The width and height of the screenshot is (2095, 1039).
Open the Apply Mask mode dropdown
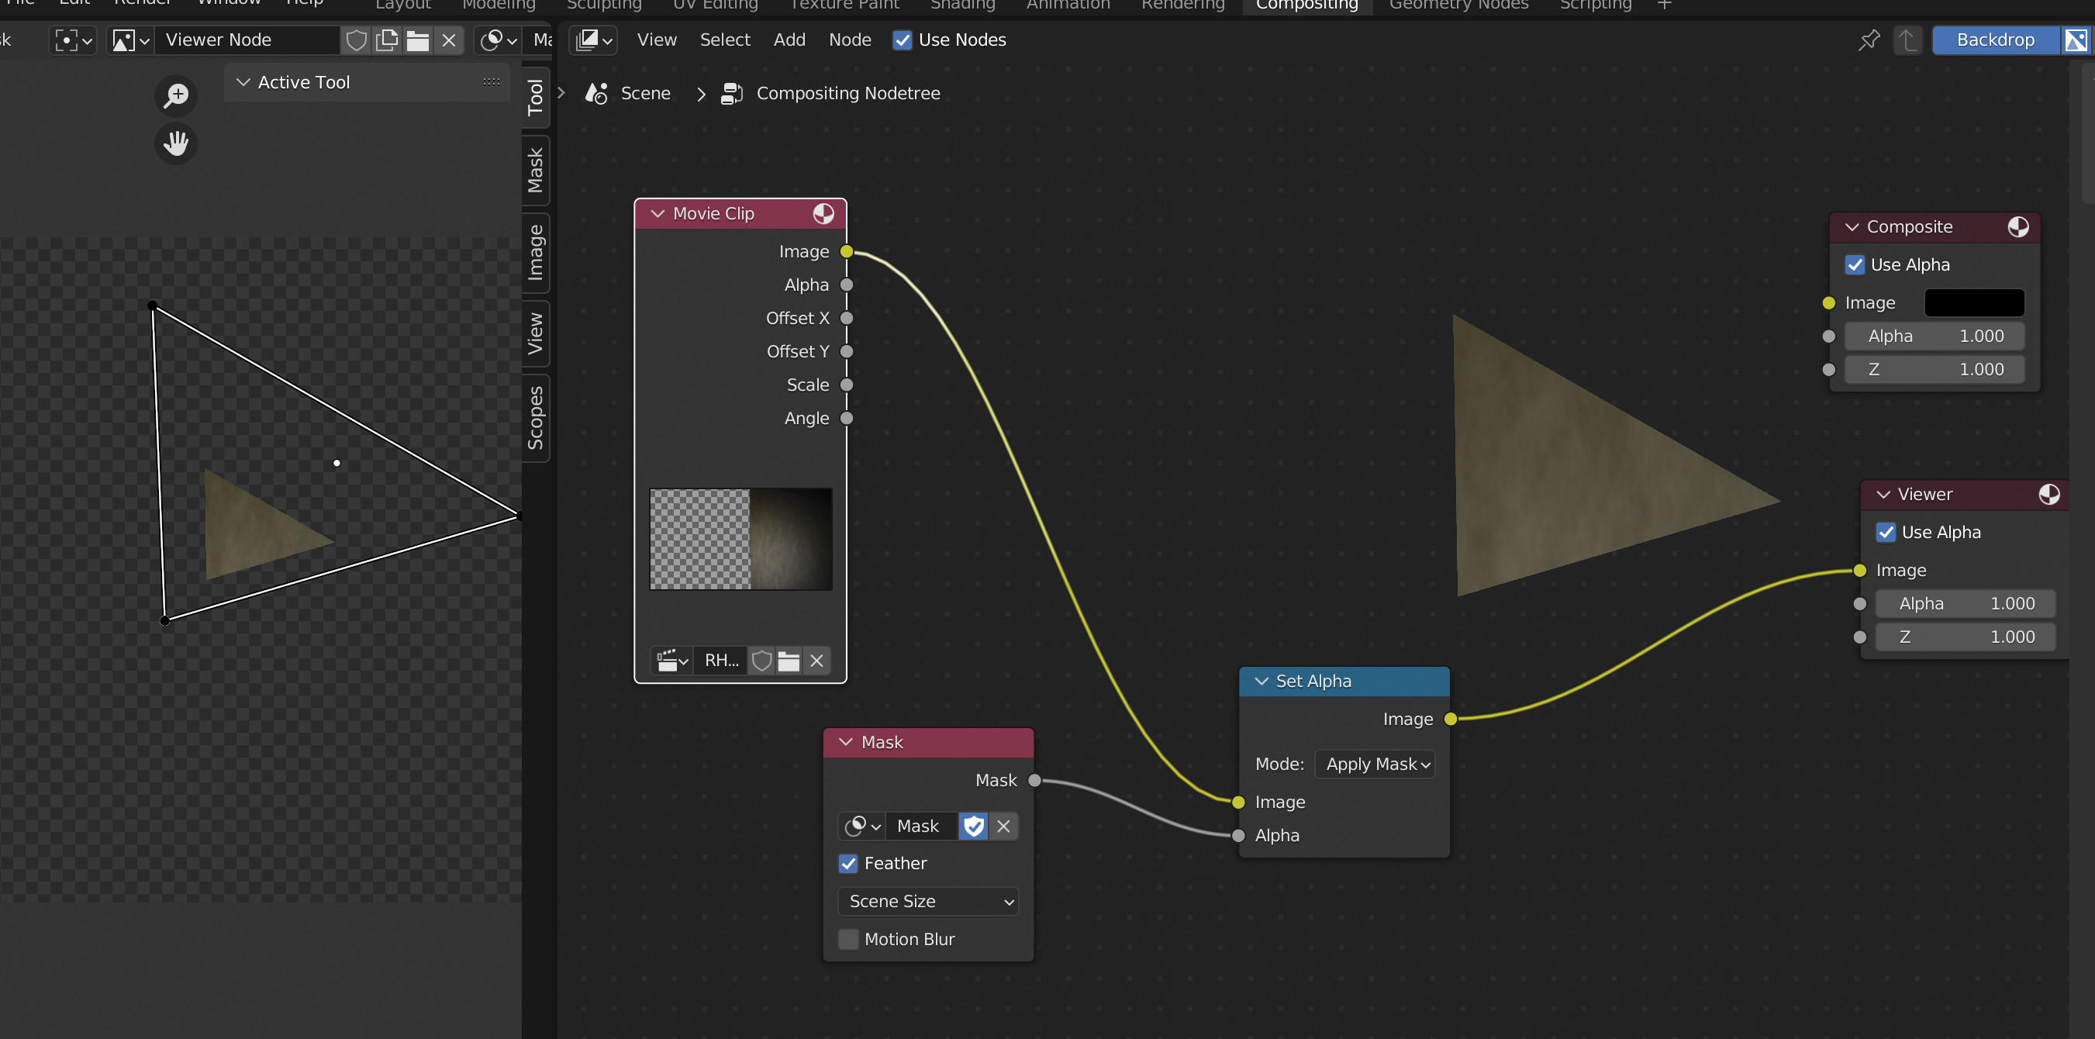click(1375, 765)
